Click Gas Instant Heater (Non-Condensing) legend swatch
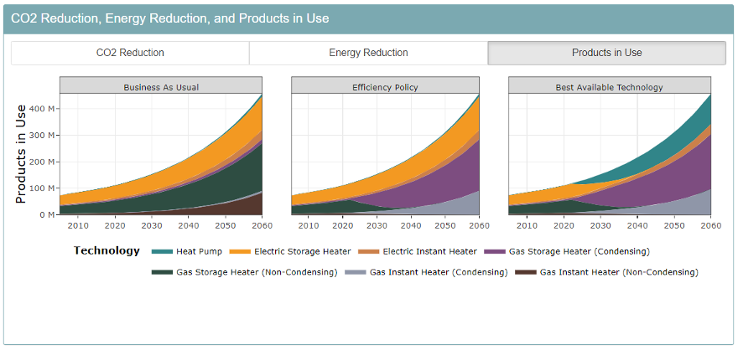This screenshot has width=738, height=350. click(x=525, y=272)
